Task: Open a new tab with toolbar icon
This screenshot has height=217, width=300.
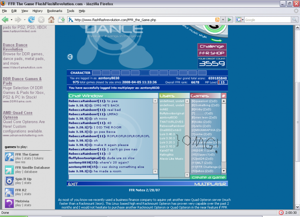Action: point(61,20)
